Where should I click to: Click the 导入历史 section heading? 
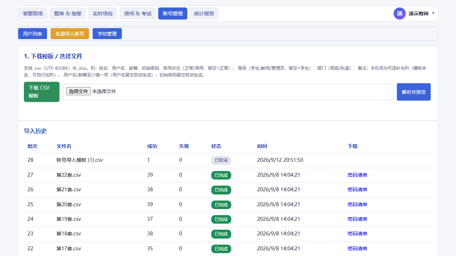35,131
